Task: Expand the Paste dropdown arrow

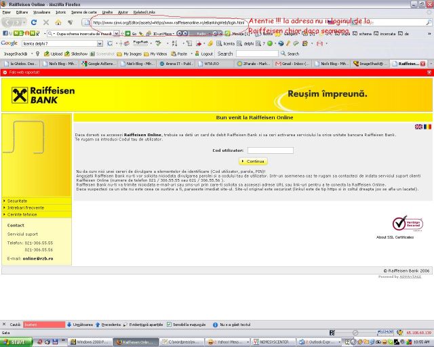Action: (191, 54)
